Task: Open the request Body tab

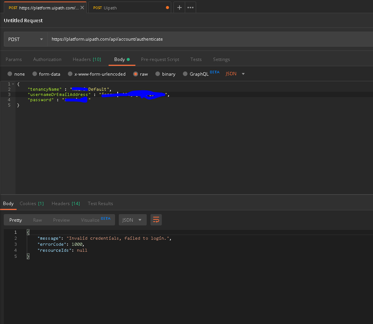Action: [122, 59]
